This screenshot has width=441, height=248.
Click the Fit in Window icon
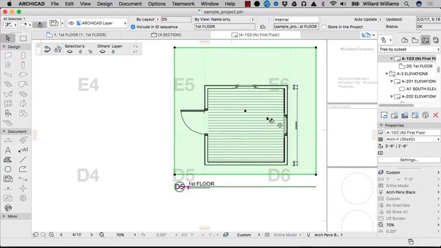click(x=102, y=235)
